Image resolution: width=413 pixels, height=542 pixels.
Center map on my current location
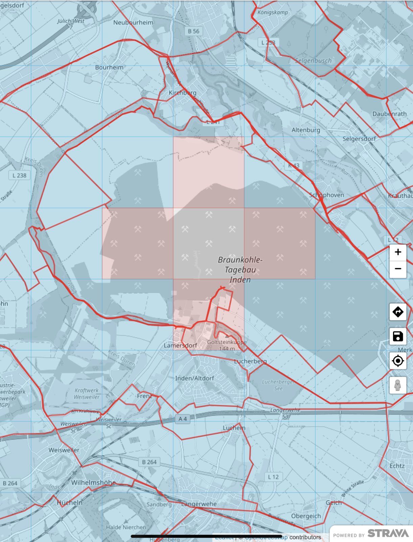398,361
